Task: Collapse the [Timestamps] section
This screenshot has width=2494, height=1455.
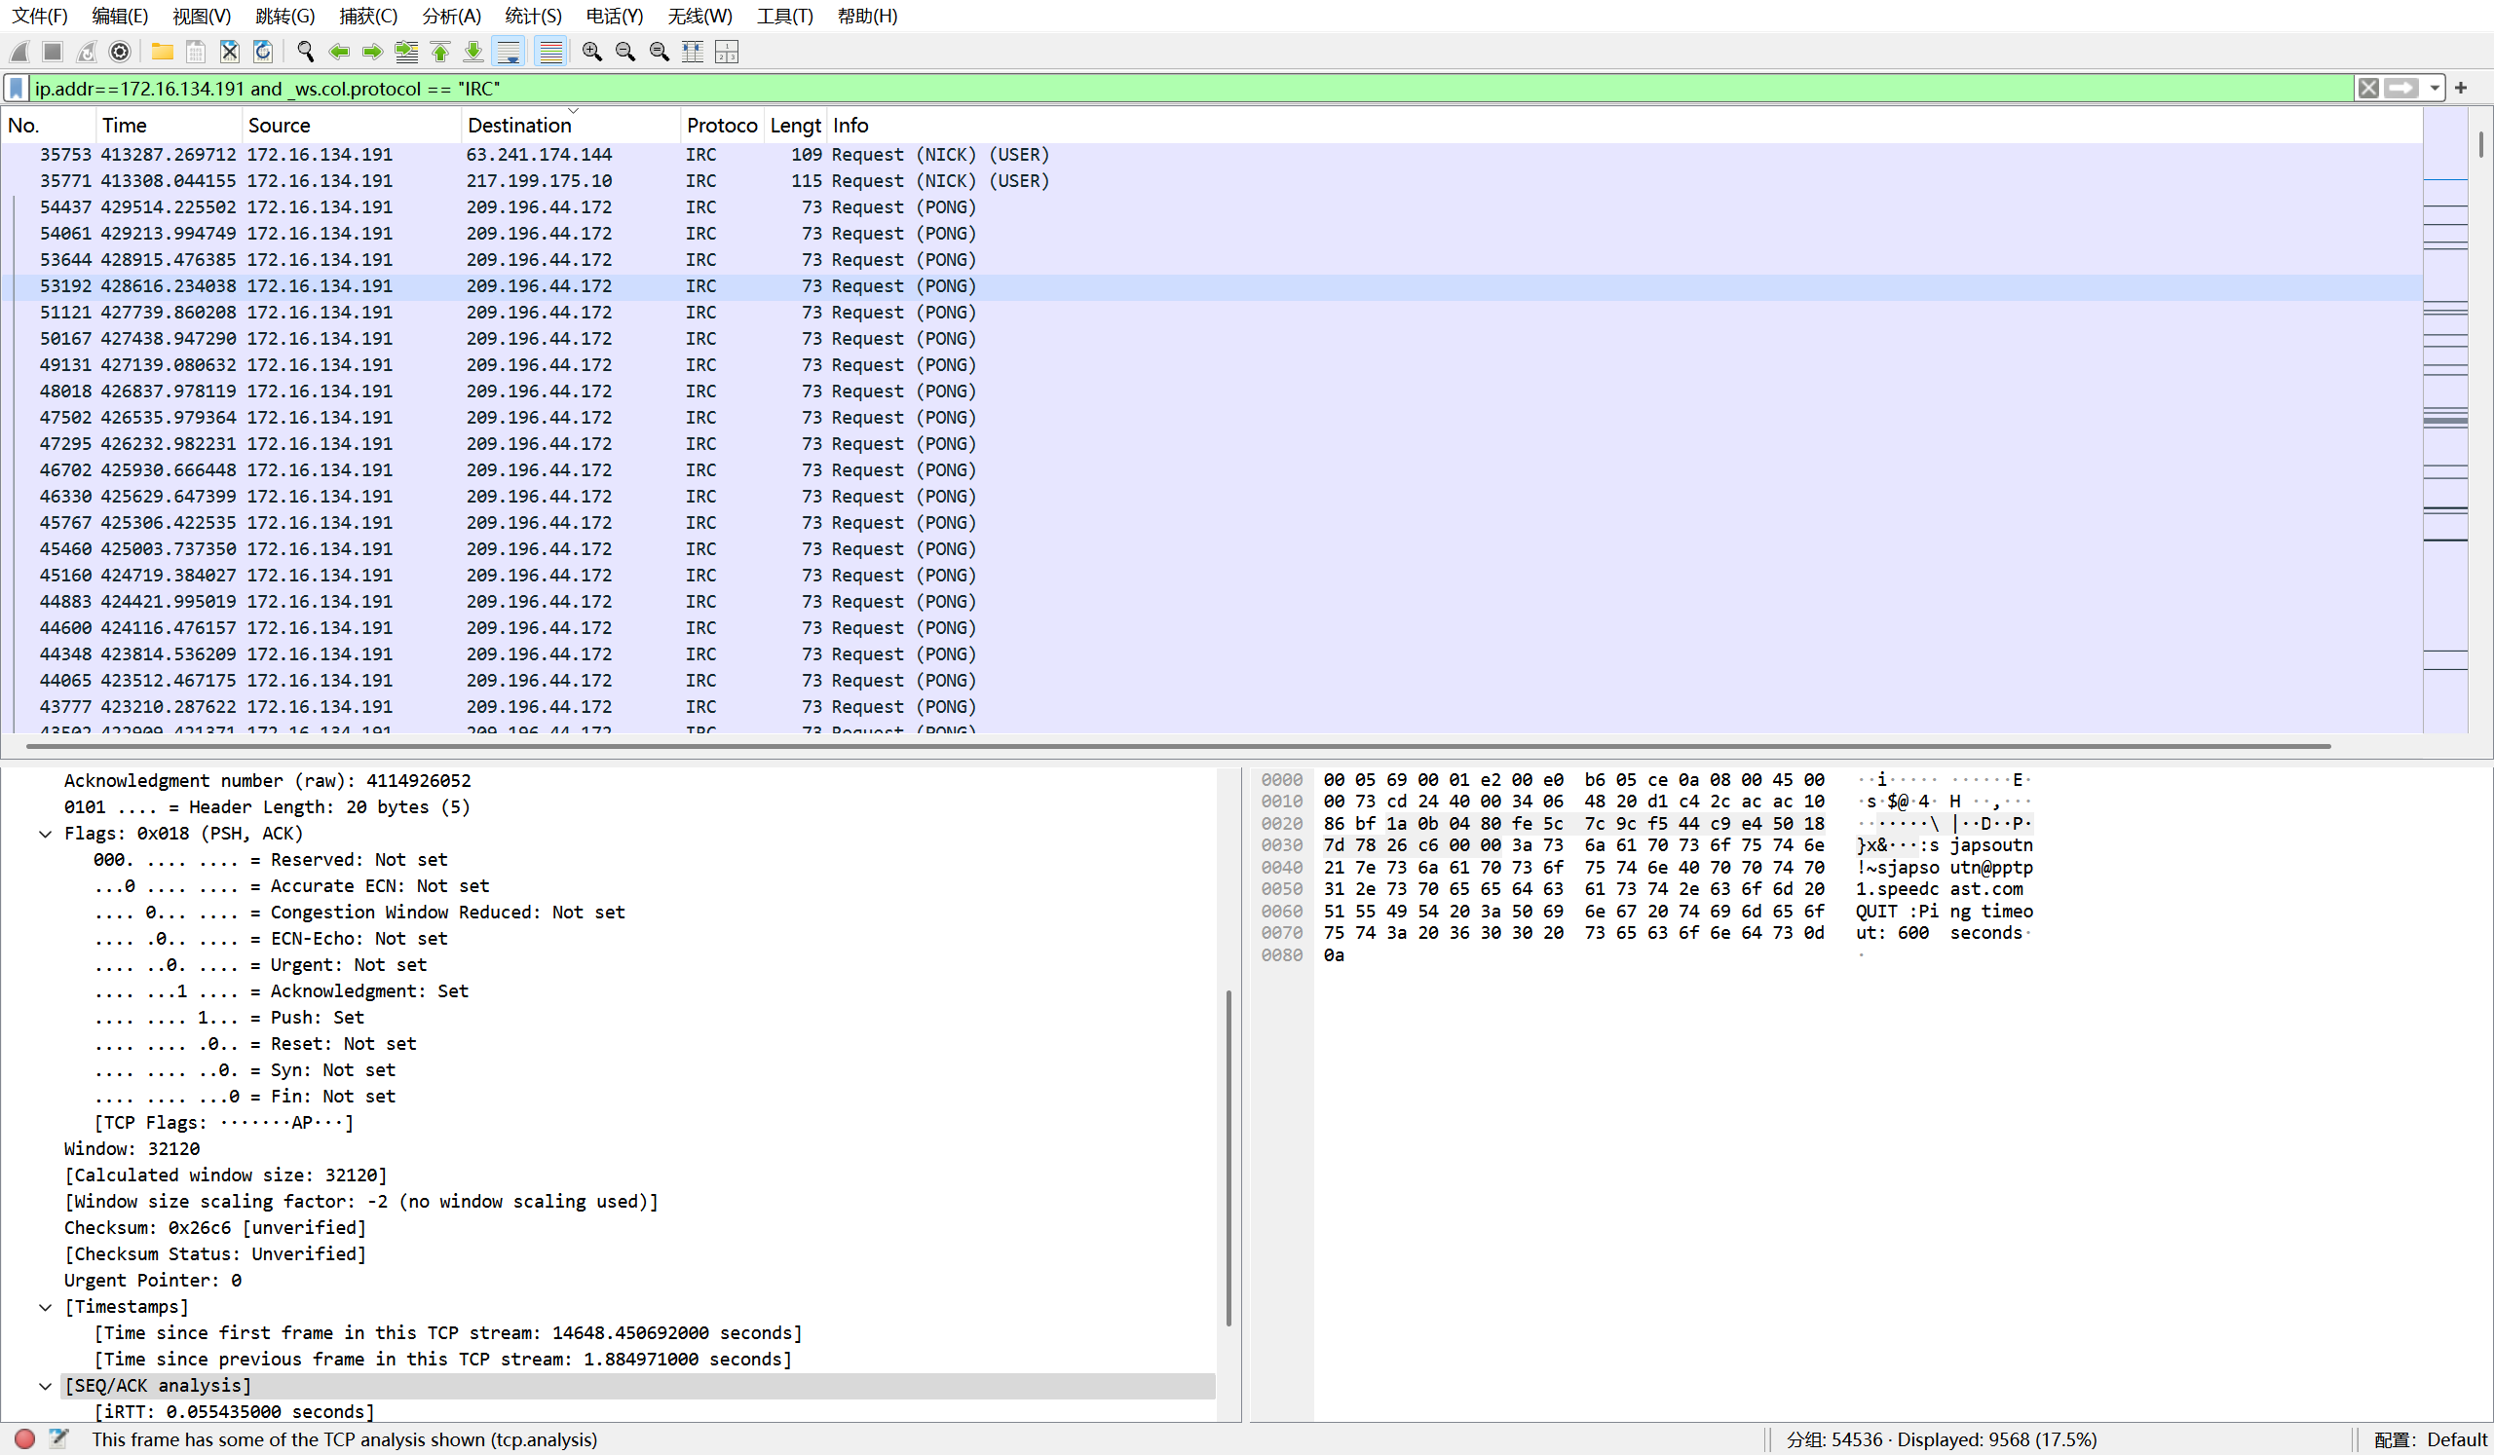Action: pyautogui.click(x=46, y=1307)
